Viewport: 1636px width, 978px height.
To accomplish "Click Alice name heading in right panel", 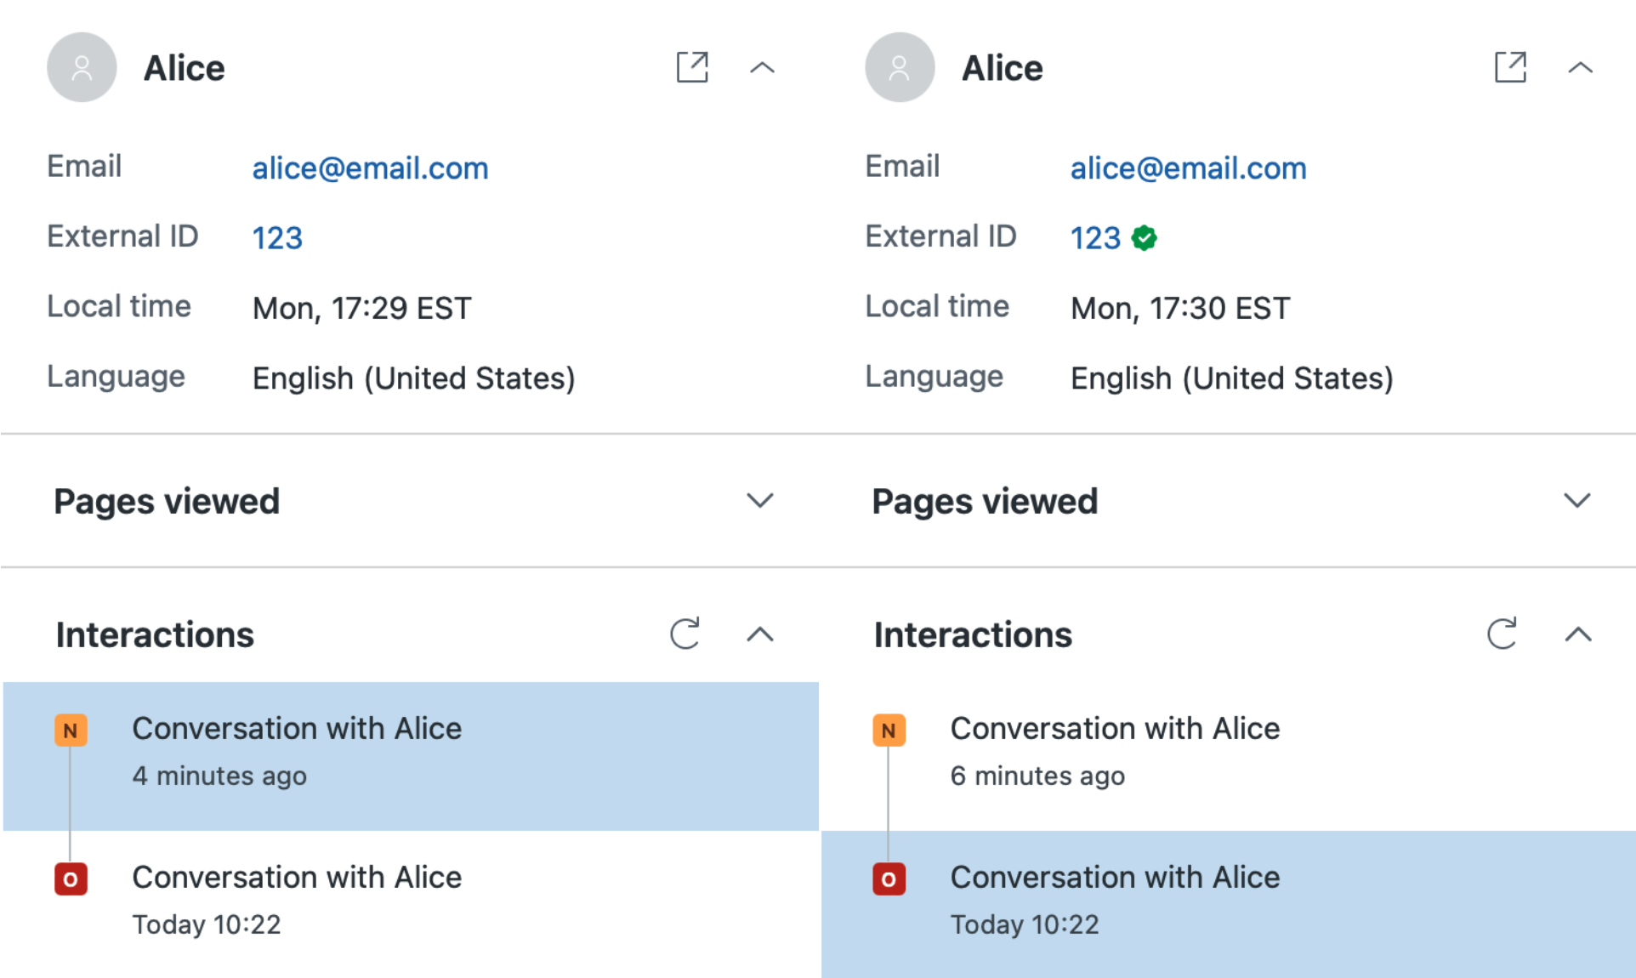I will coord(1003,68).
